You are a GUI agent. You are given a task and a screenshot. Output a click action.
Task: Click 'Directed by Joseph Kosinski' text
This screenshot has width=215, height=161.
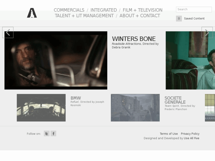tap(87, 103)
